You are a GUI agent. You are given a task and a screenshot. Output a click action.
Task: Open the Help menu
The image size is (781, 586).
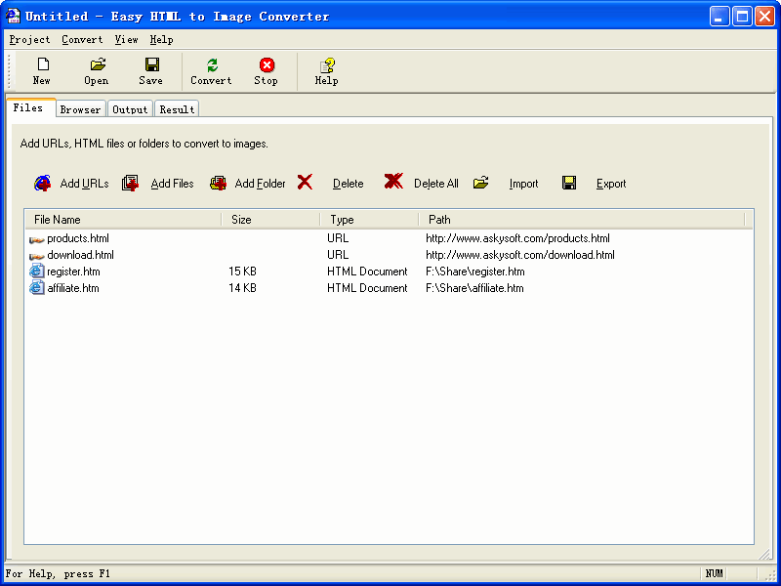(x=161, y=39)
